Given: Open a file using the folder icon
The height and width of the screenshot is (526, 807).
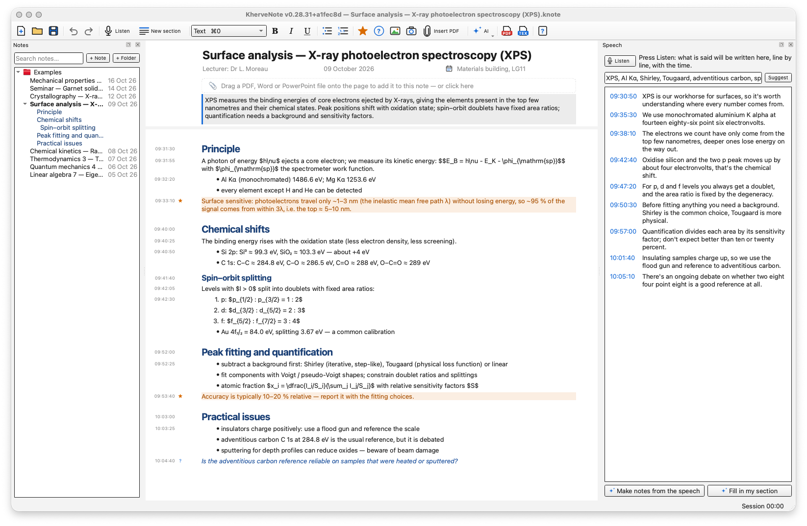Looking at the screenshot, I should pyautogui.click(x=37, y=31).
